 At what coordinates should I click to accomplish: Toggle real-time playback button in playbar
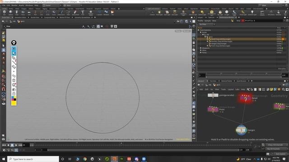click(x=16, y=150)
